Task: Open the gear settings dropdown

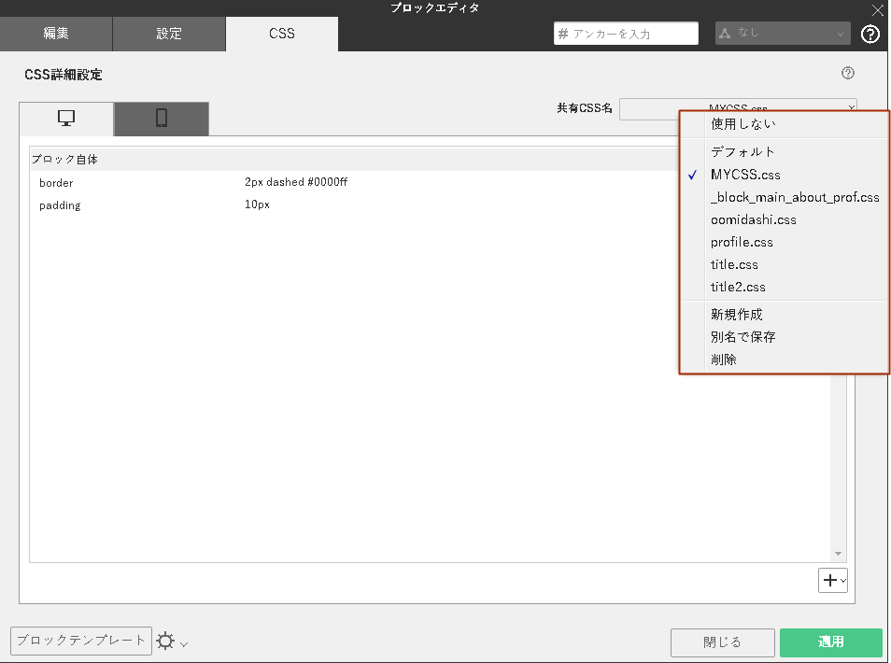Action: click(x=172, y=642)
